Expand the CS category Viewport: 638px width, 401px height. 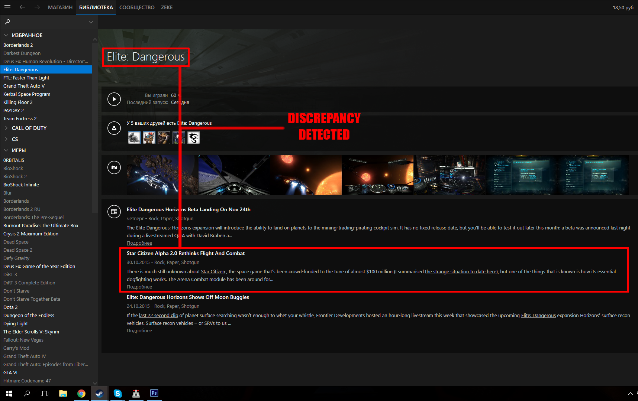coord(6,139)
